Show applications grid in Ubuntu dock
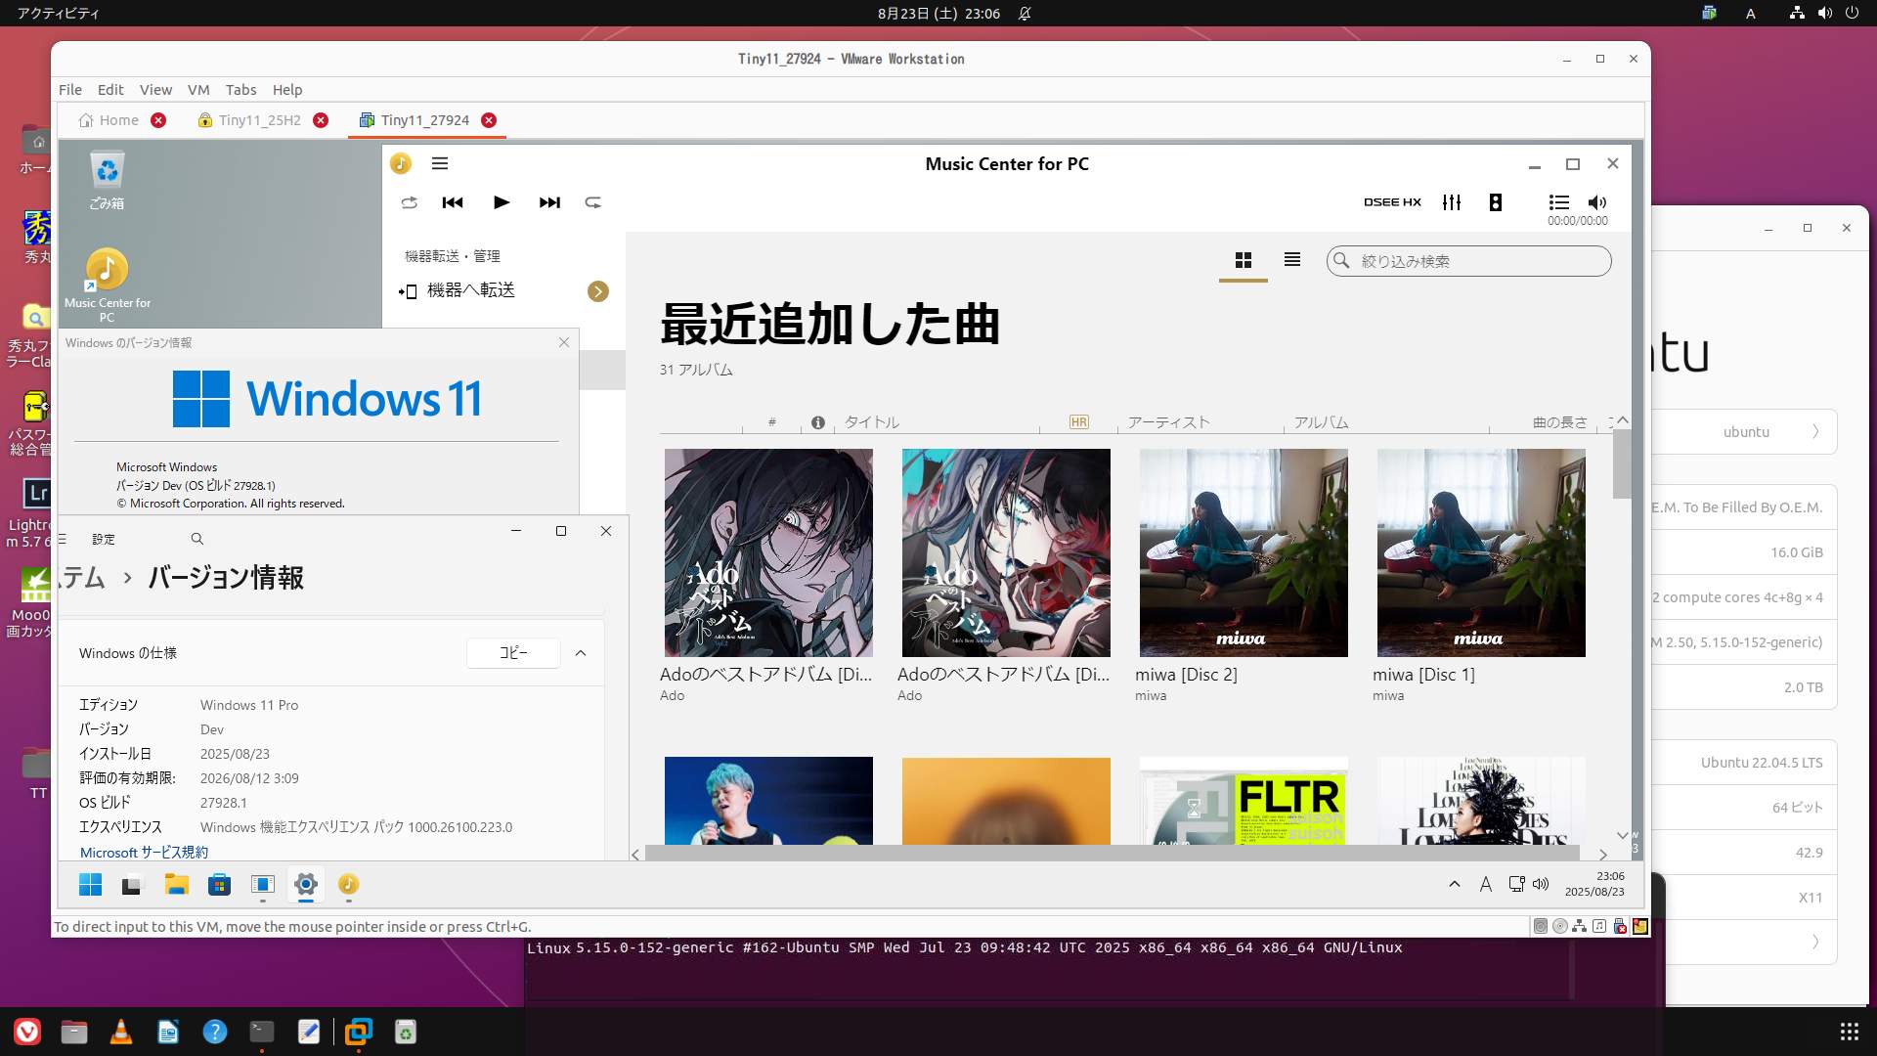The image size is (1877, 1056). pos(1850,1032)
